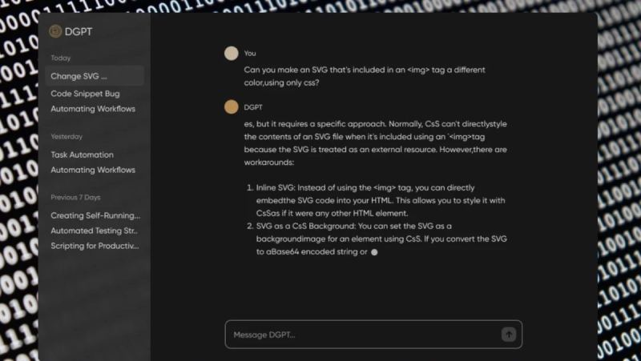
Task: Click the user avatar beside "You"
Action: (232, 54)
